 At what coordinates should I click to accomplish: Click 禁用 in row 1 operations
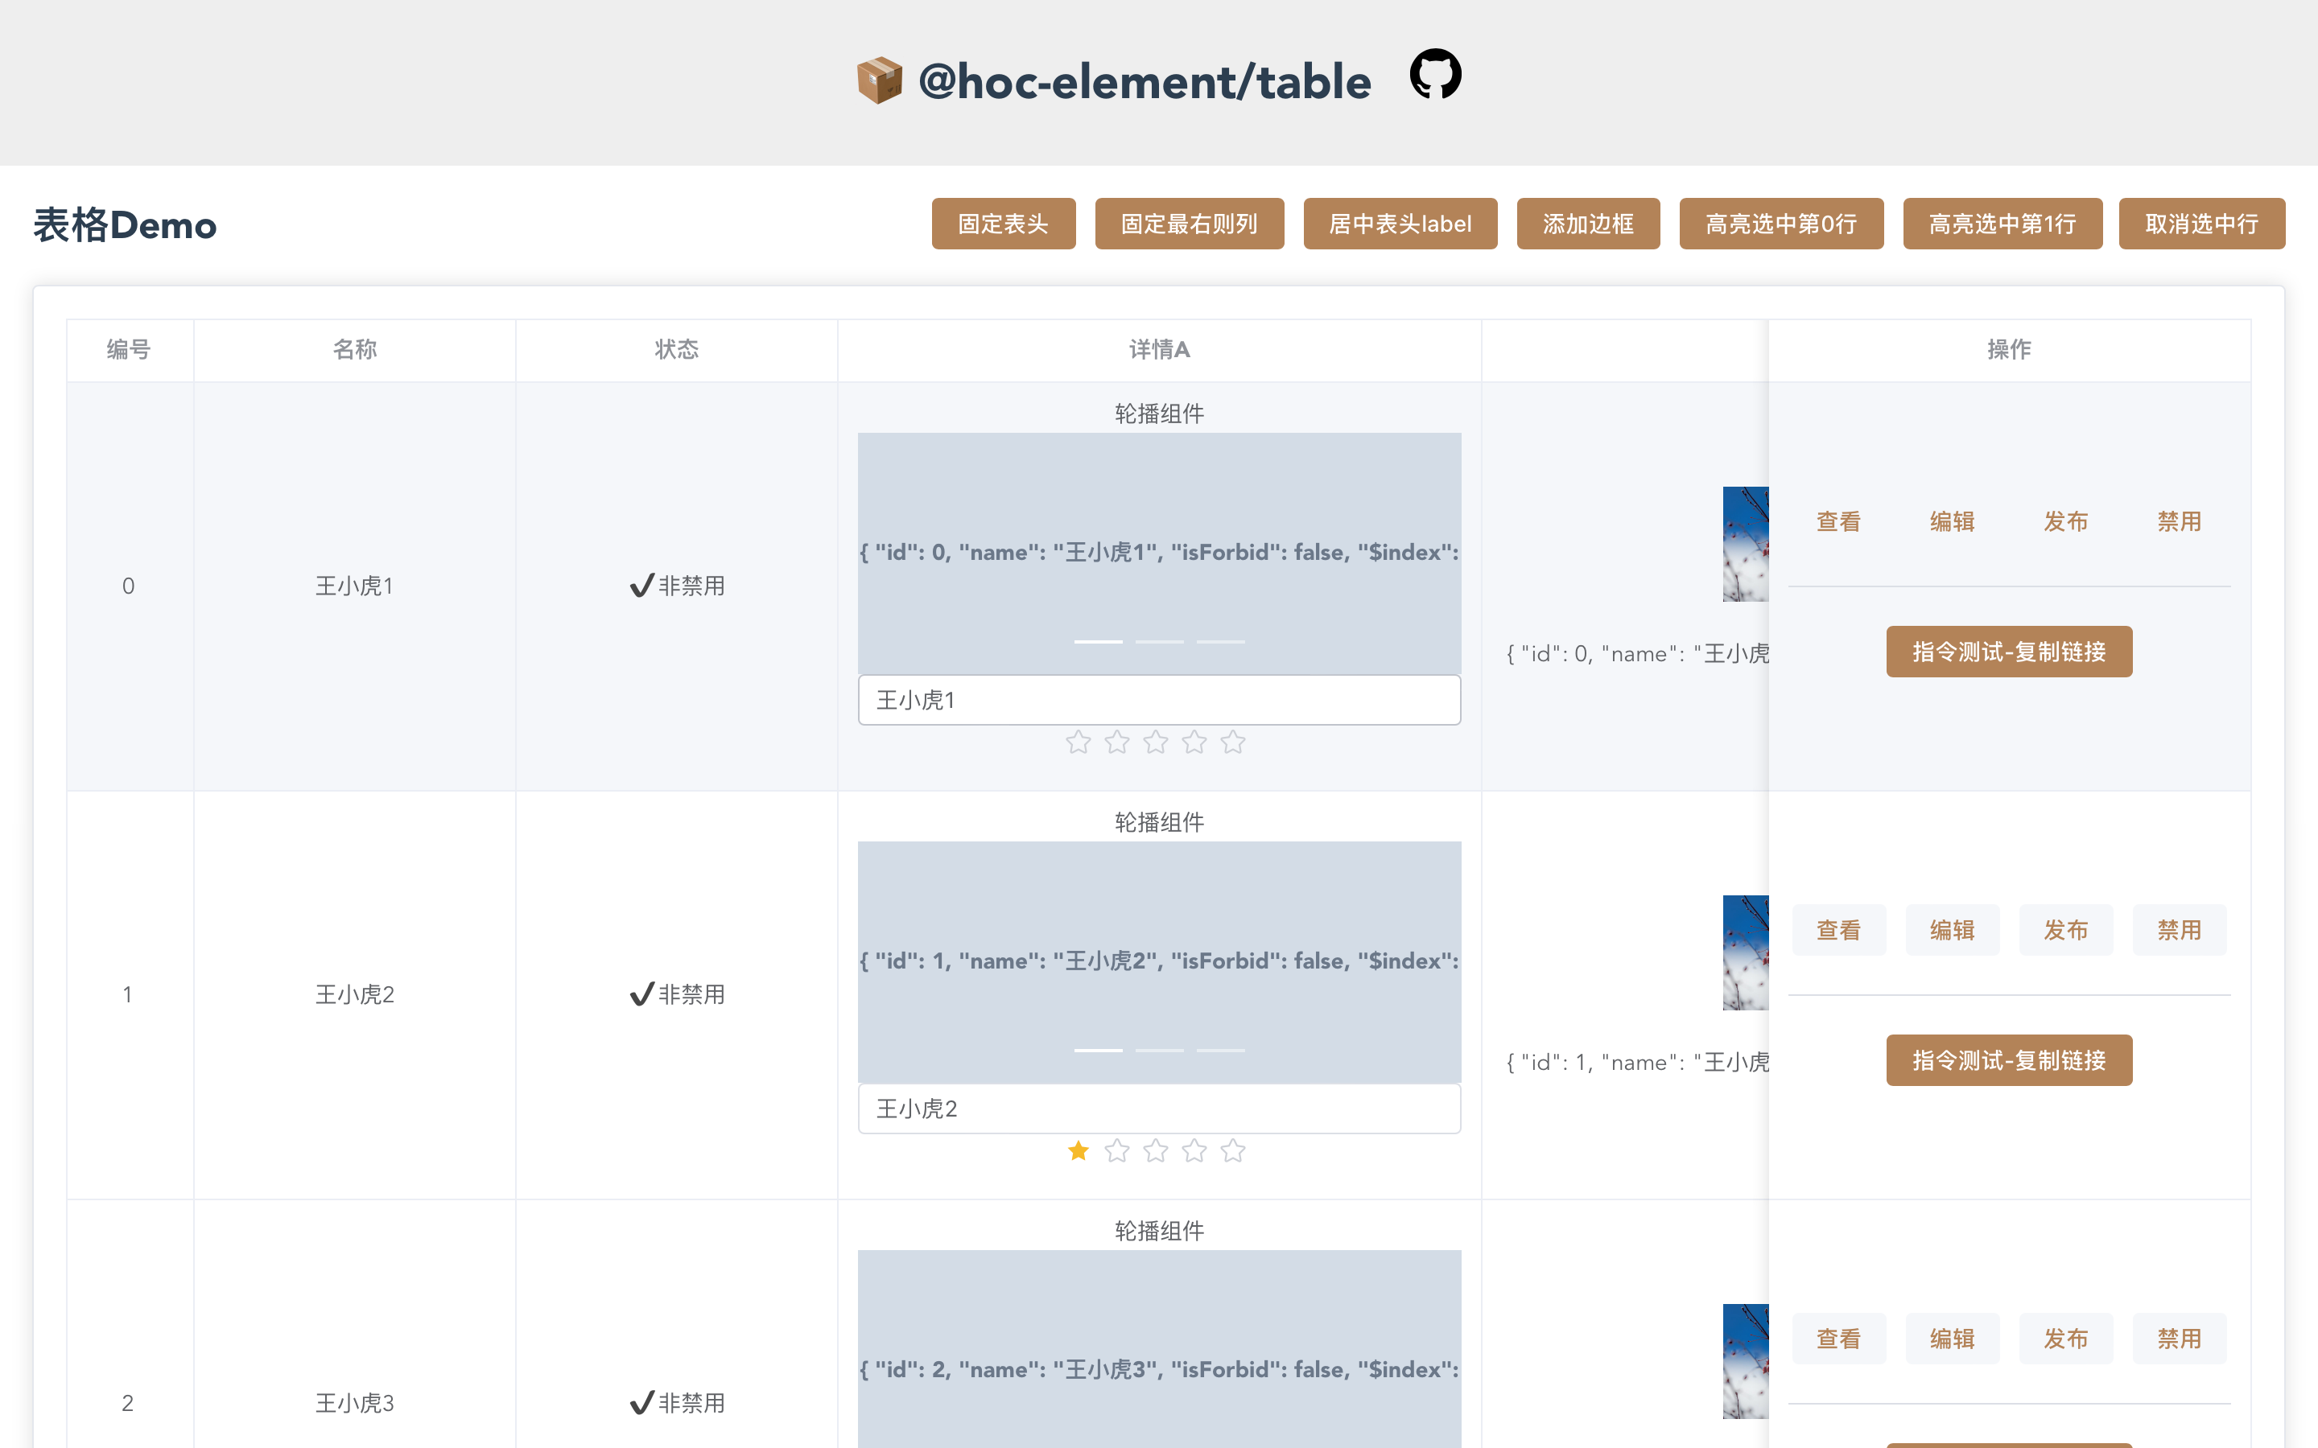2179,930
